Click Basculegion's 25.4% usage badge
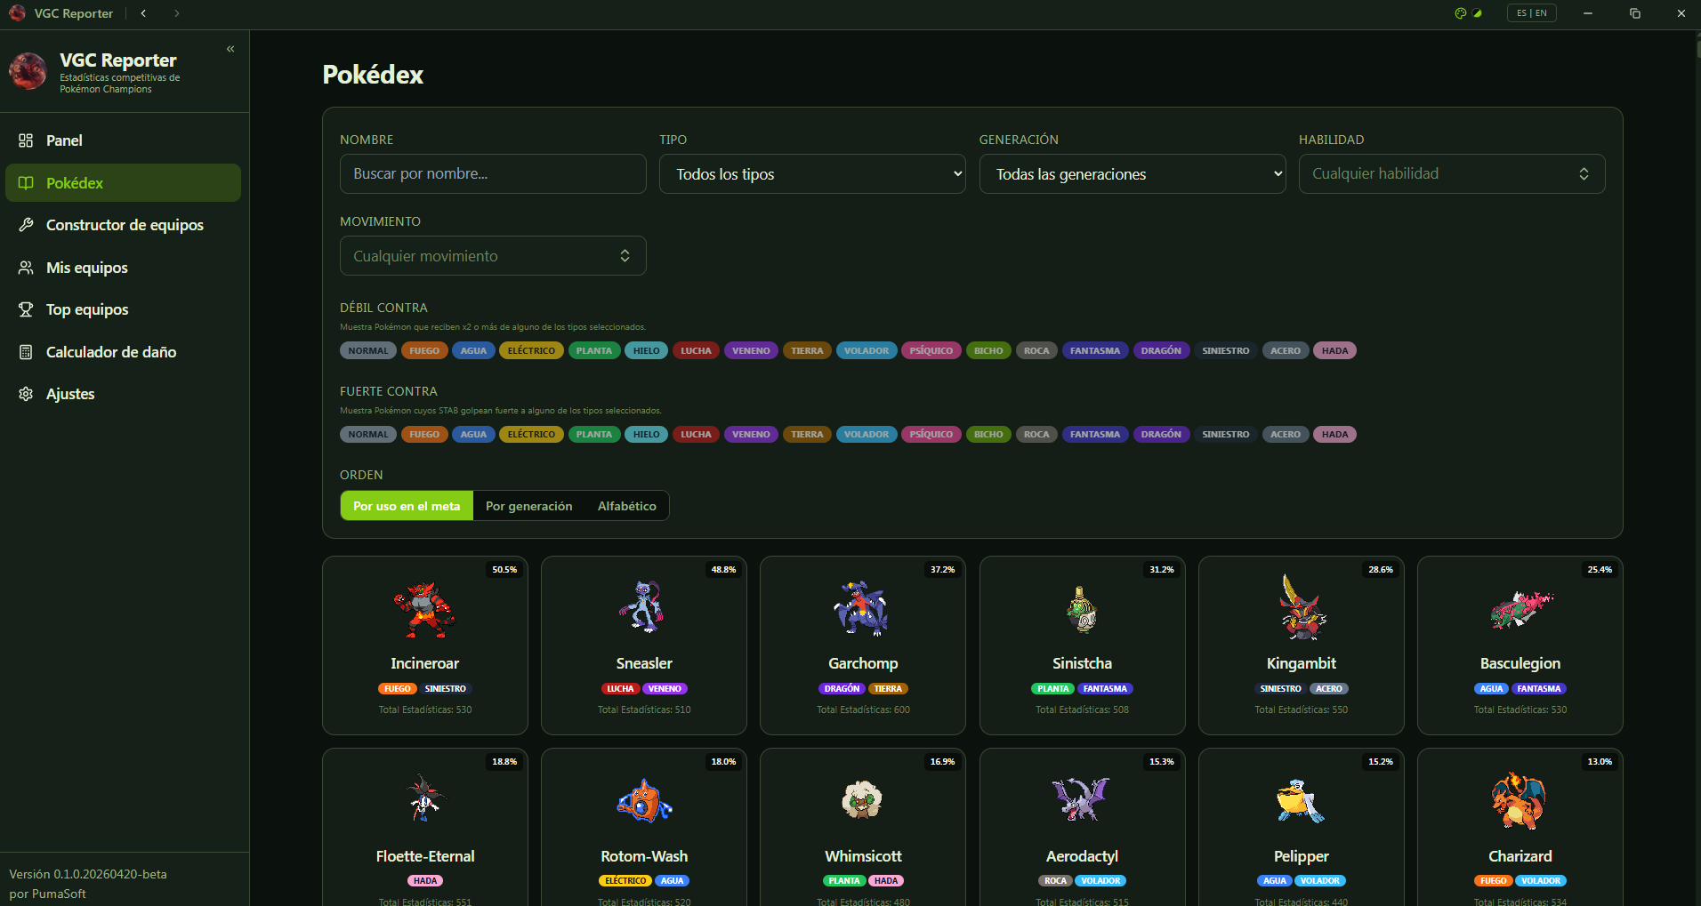The width and height of the screenshot is (1701, 906). [x=1600, y=570]
